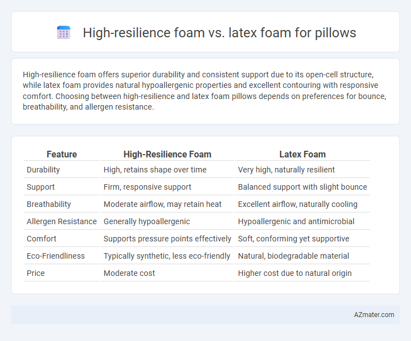Image resolution: width=411 pixels, height=341 pixels.
Task: Click cell 'Supports pressure points effectively'
Action: click(167, 239)
